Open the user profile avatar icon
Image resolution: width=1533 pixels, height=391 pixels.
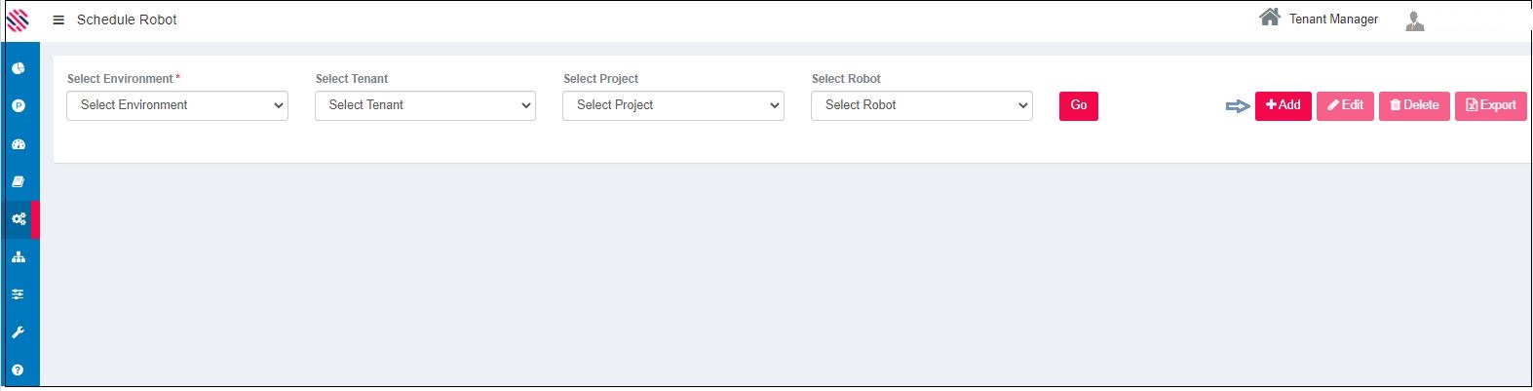coord(1414,20)
